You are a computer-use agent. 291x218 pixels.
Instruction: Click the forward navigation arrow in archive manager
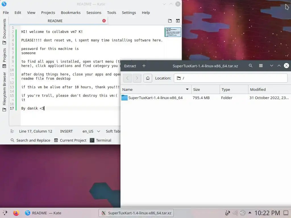[137, 78]
